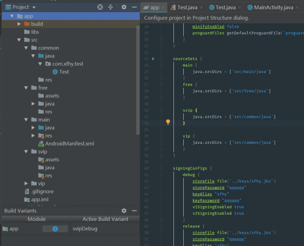Viewport: 304px width, 246px height.
Task: Select the svipDebug active build variant cell
Action: (85, 229)
